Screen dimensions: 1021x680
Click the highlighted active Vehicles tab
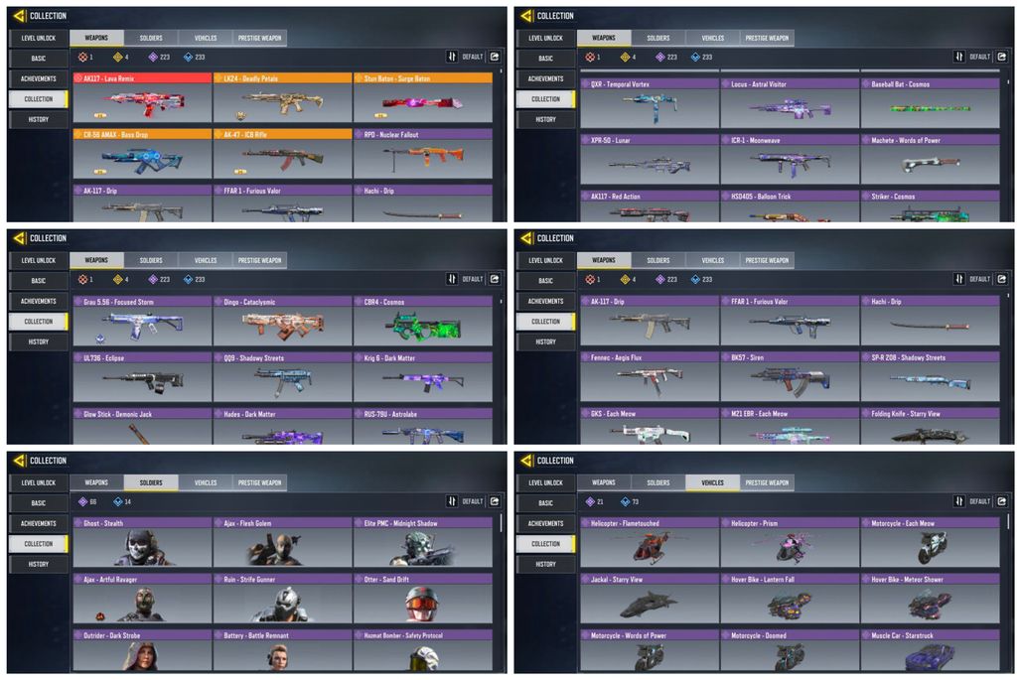pyautogui.click(x=712, y=482)
